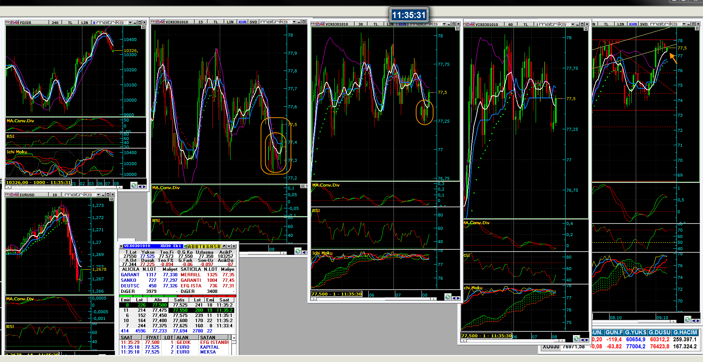Open the FDJIR chart title dropdown arrow
This screenshot has width=703, height=362.
point(130,23)
